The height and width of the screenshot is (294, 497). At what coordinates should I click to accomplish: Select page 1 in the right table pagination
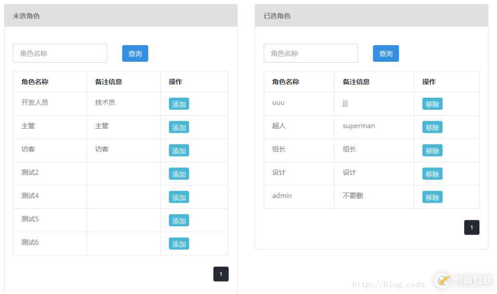coord(472,227)
